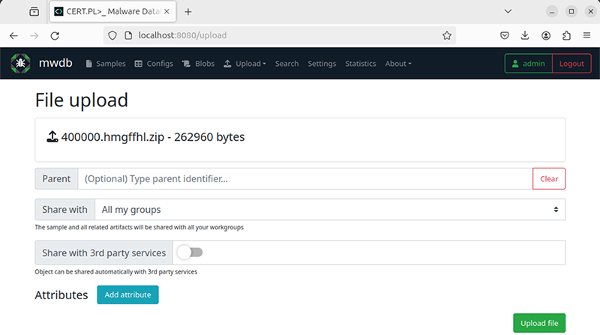Open the Share with groups dropdown

point(330,210)
